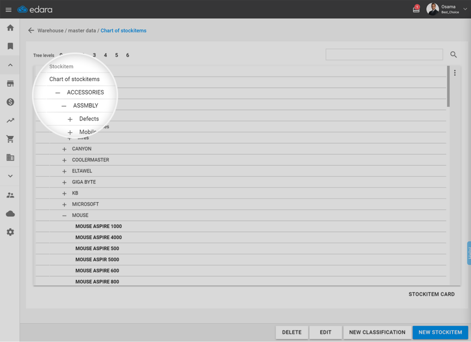The height and width of the screenshot is (342, 471).
Task: Open the settings gear sidebar icon
Action: tap(10, 232)
